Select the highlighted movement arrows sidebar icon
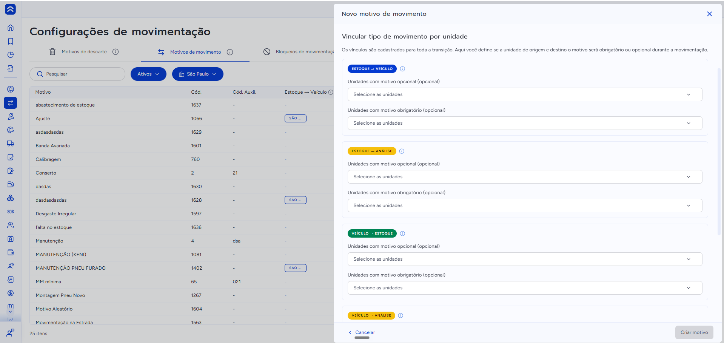The image size is (724, 343). pyautogui.click(x=11, y=103)
